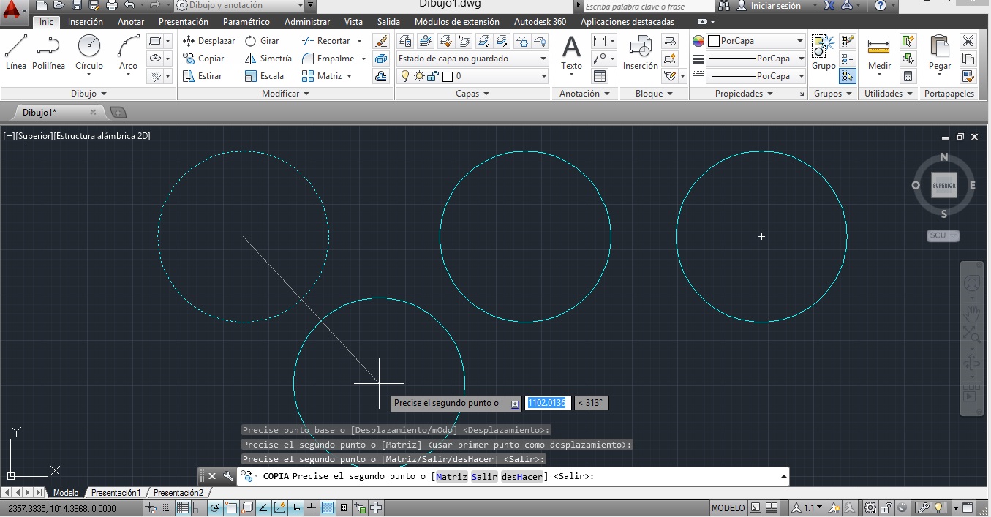Switch to the Paramétrico ribbon tab
The image size is (991, 517).
coord(246,22)
